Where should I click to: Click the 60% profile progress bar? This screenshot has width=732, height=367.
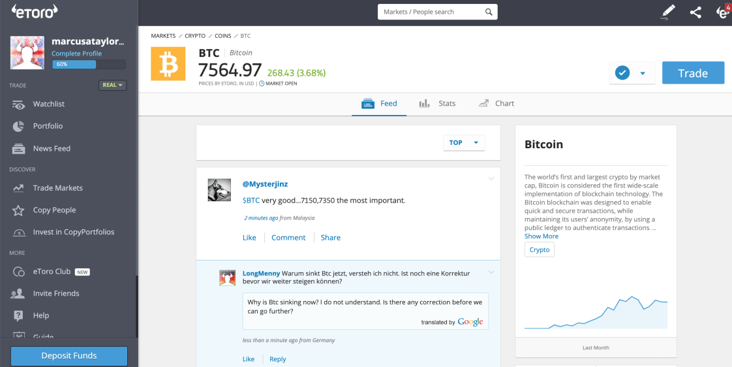(x=89, y=64)
